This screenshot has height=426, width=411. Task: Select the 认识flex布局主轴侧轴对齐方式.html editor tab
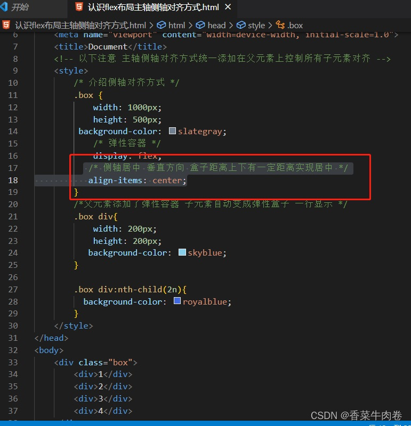pos(153,7)
